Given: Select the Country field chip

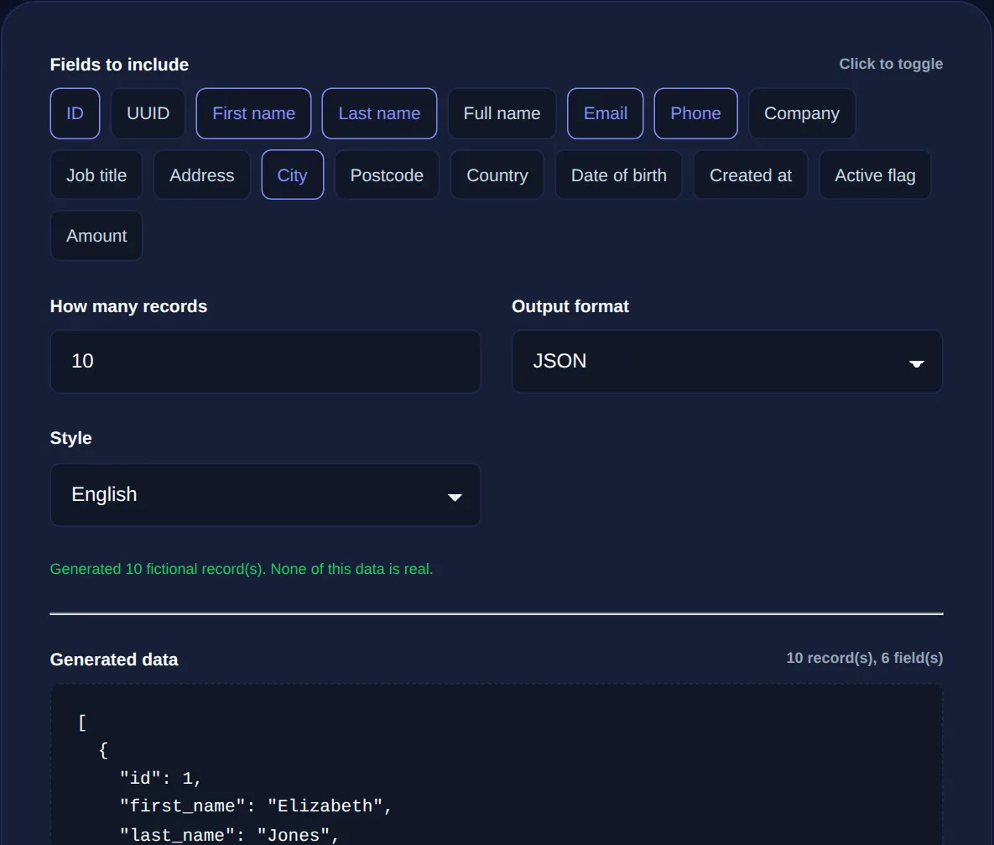Looking at the screenshot, I should click(x=497, y=175).
